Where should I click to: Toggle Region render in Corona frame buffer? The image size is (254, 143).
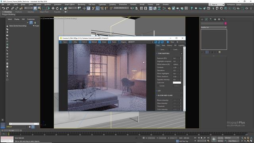pyautogui.click(x=122, y=42)
